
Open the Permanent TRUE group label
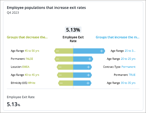[x=125, y=75]
